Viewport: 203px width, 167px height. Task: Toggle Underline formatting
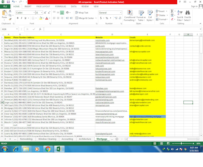(x=25, y=18)
